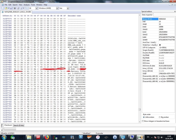The image size is (176, 140).
Task: Select the Little endian radio button
Action: [x=144, y=117]
